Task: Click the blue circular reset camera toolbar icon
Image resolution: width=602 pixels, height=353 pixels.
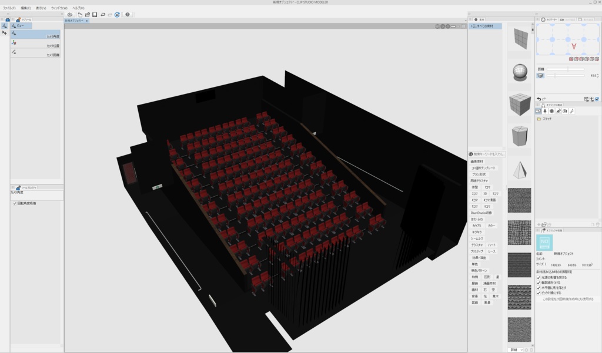Action: [x=117, y=15]
